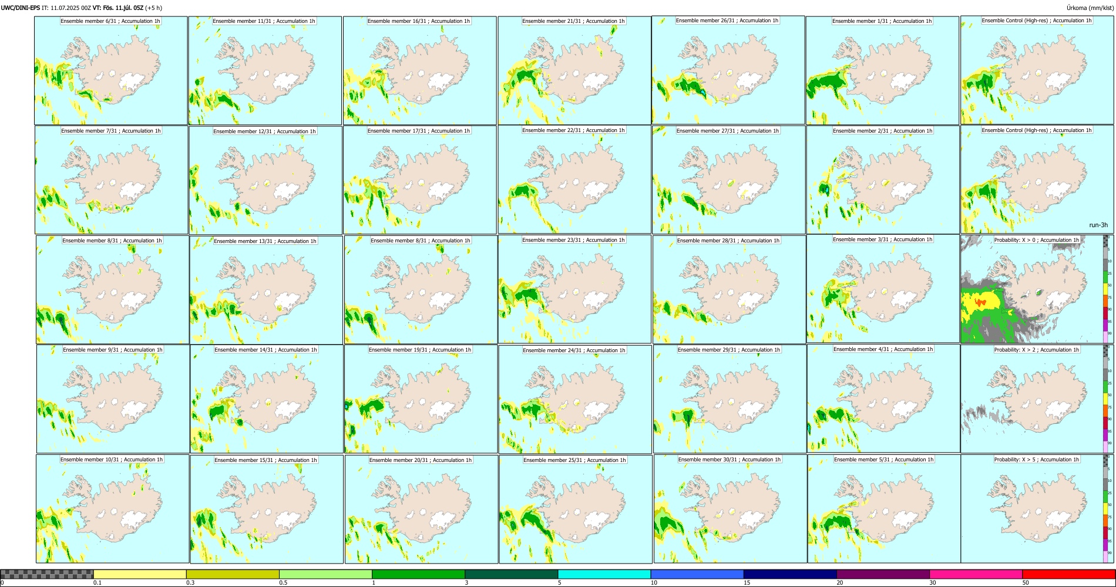This screenshot has height=587, width=1116.
Task: Open the Ensemble member 6/31 map panel
Action: tap(110, 70)
